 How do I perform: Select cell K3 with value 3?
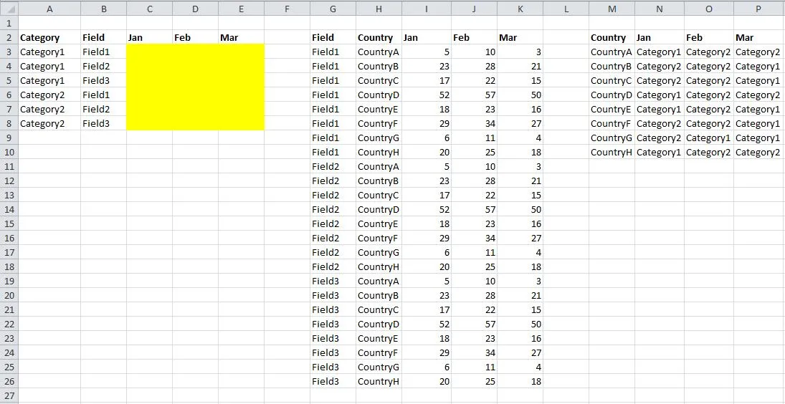520,52
